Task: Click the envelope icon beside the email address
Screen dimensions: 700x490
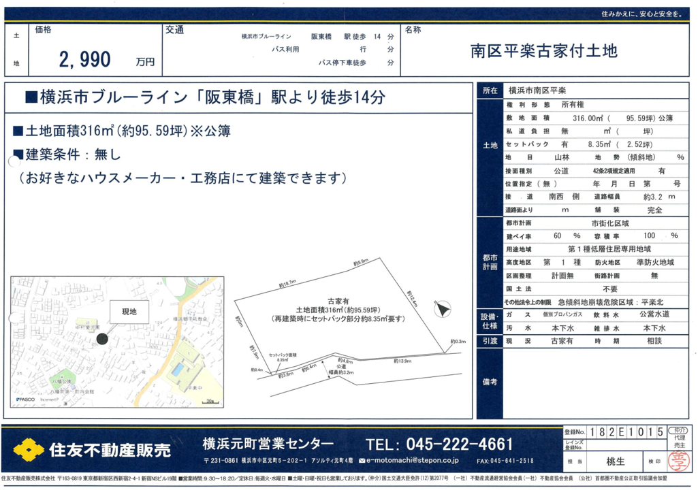Action: click(362, 461)
